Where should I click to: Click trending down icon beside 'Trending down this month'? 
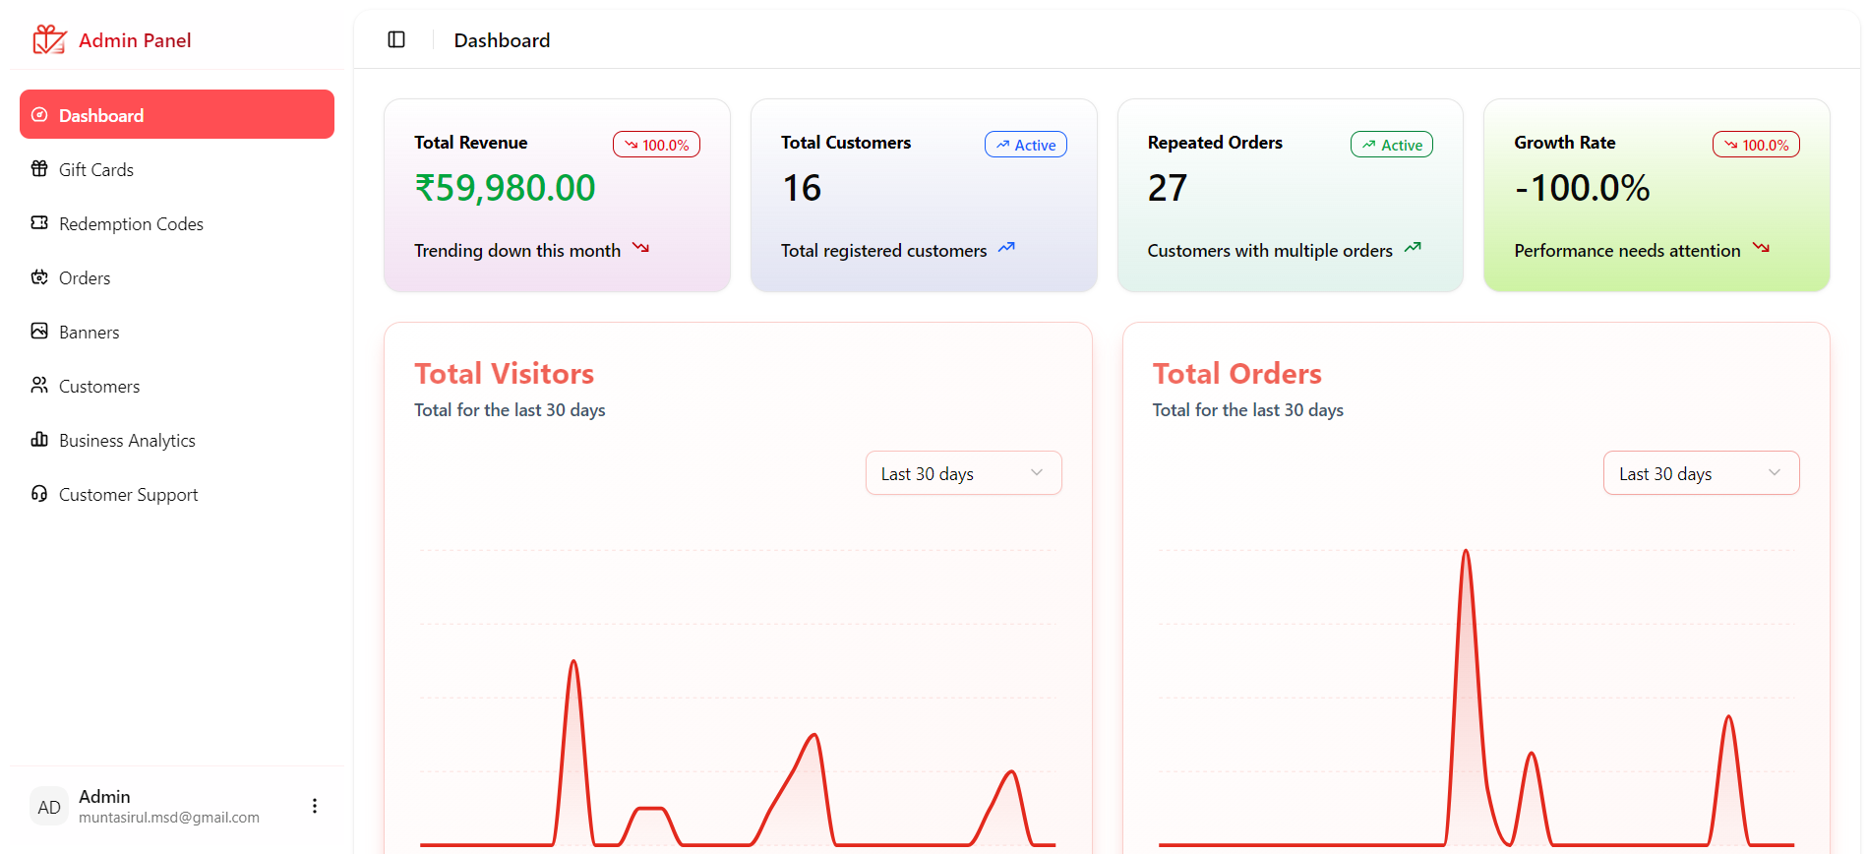click(641, 248)
